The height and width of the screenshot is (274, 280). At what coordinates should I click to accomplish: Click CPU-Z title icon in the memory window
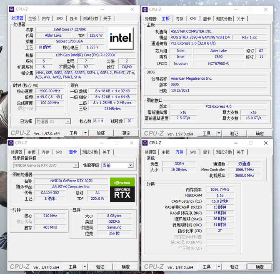click(x=145, y=143)
